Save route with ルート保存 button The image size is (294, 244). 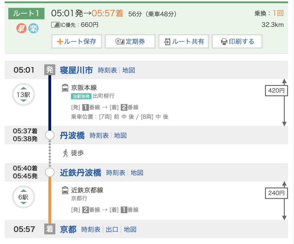(77, 42)
